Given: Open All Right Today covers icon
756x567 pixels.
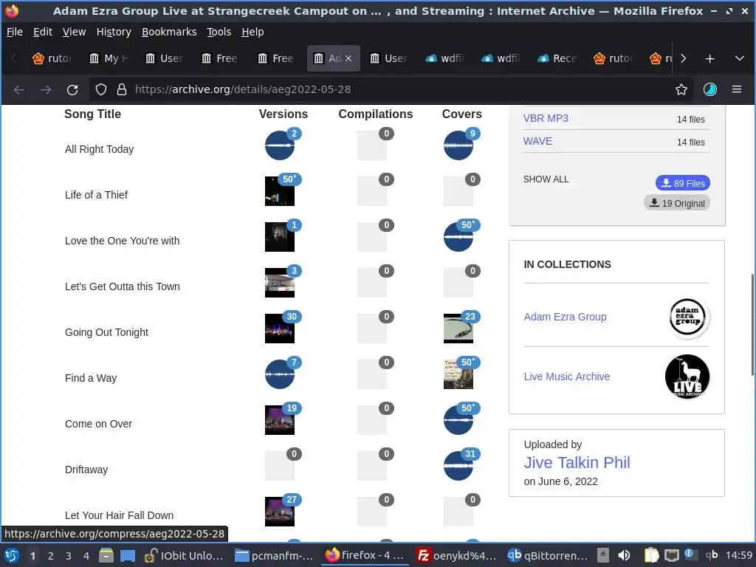Looking at the screenshot, I should click(458, 145).
